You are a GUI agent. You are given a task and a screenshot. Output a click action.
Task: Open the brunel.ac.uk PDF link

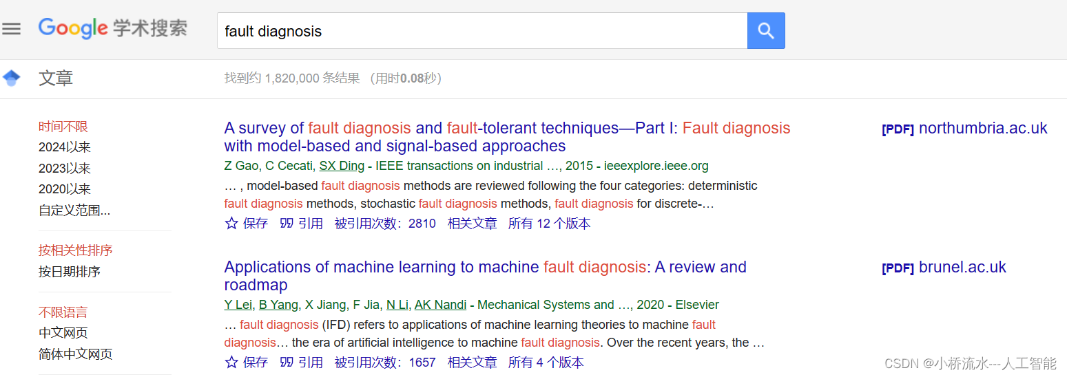[x=944, y=268]
